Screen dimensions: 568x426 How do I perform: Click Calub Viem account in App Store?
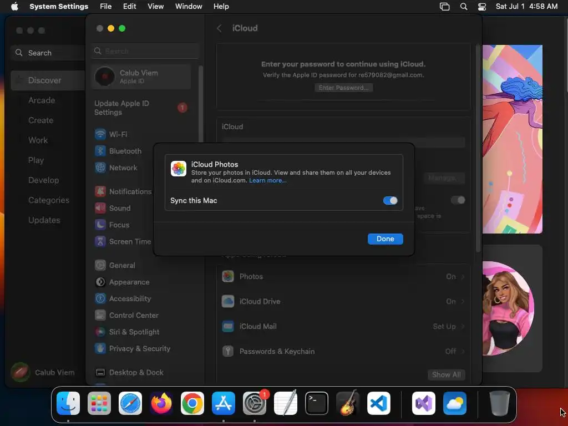[43, 372]
